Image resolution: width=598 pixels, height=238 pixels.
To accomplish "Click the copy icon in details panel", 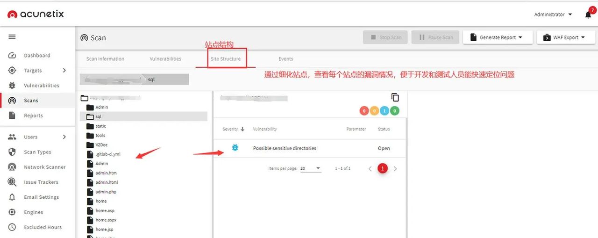I will [x=395, y=97].
